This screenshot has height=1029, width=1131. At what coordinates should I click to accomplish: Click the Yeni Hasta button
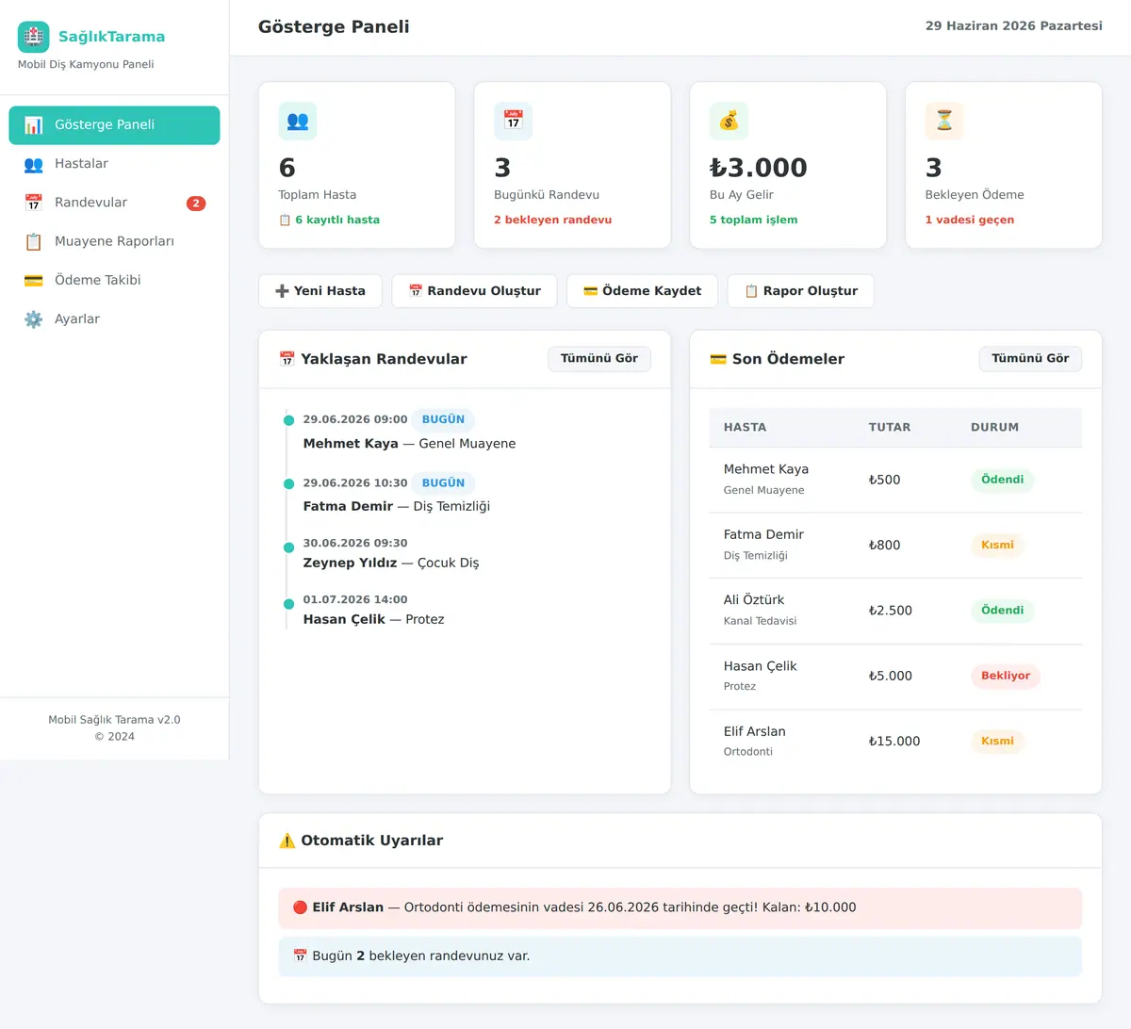coord(320,291)
